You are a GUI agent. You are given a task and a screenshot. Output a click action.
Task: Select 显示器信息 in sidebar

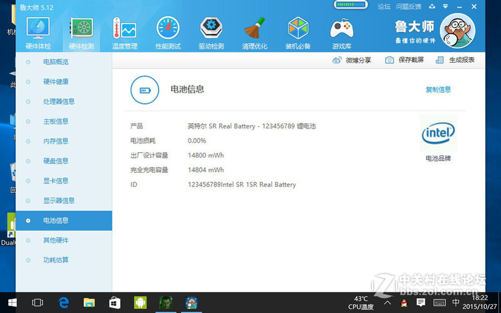64,200
